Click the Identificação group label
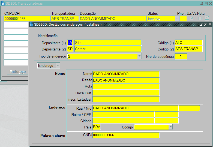The image size is (213, 147). tap(47, 36)
